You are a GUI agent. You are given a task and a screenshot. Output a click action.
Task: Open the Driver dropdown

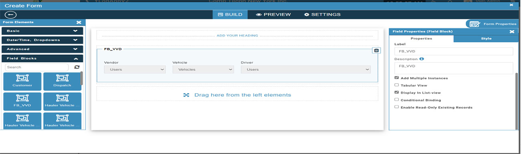pos(306,70)
